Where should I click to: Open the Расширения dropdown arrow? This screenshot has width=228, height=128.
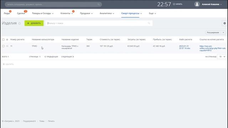click(x=223, y=32)
